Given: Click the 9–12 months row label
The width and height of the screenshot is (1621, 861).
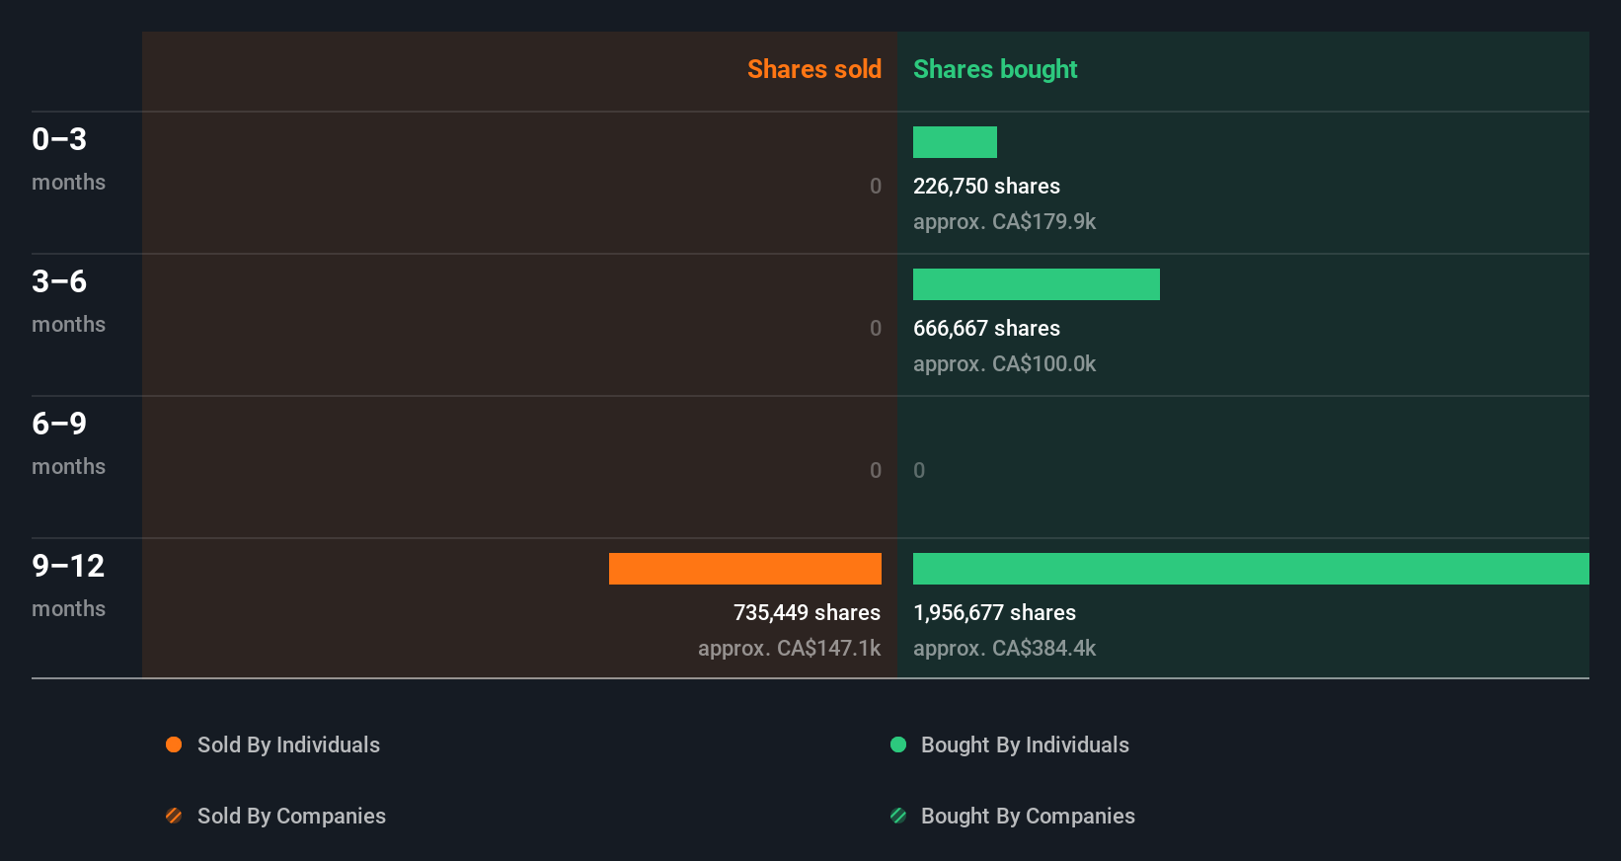Looking at the screenshot, I should (x=68, y=586).
